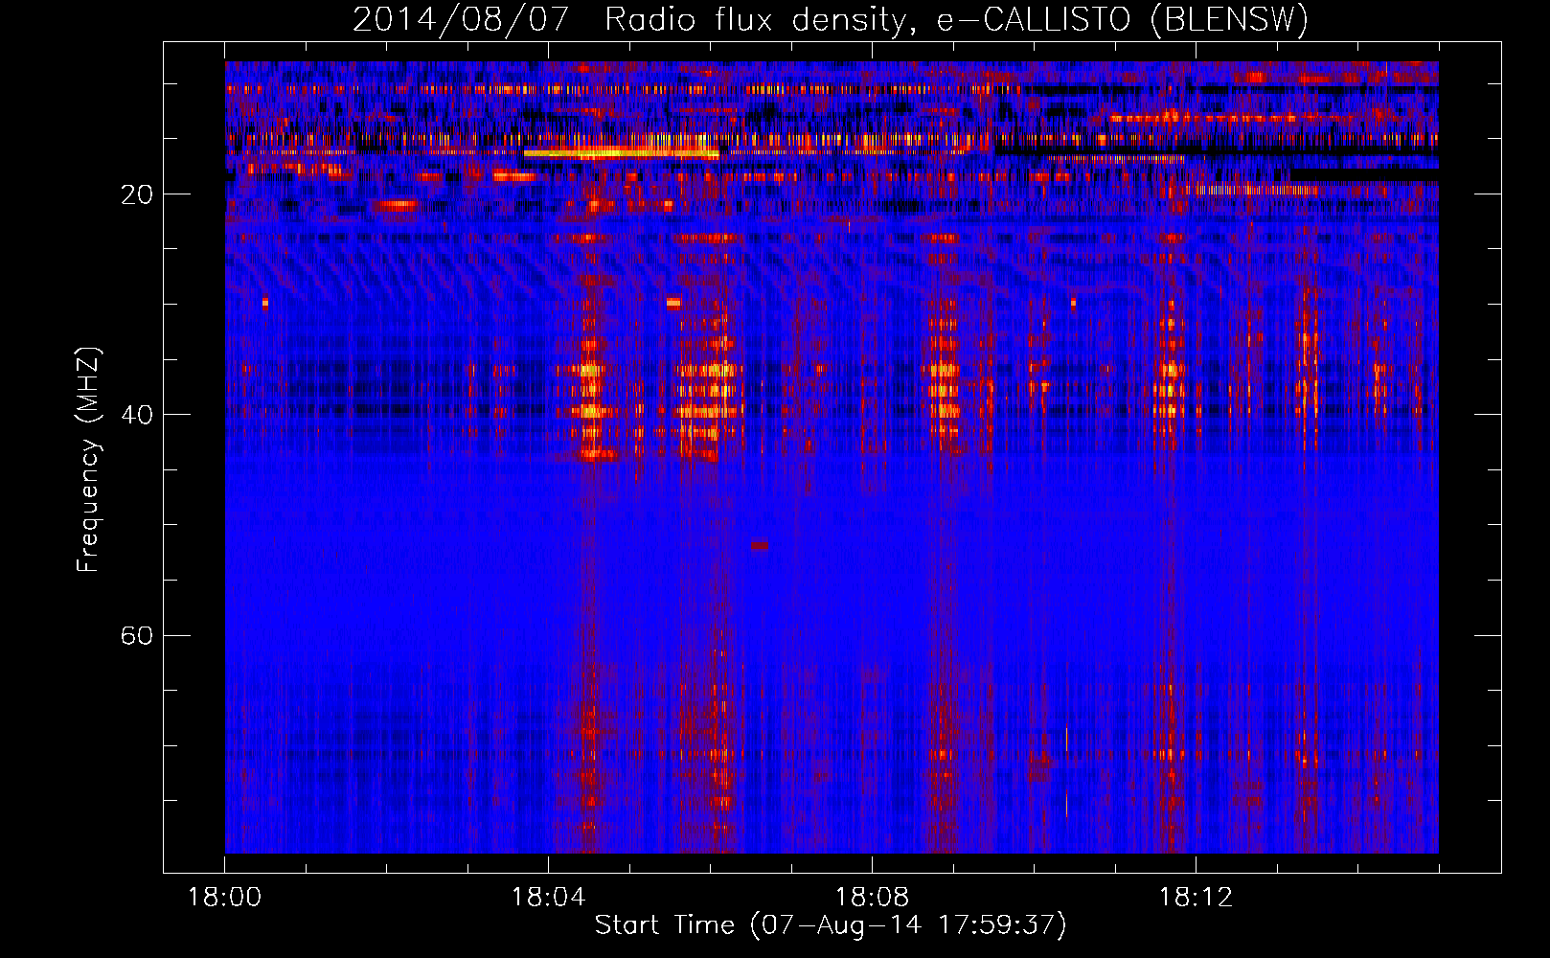Click the '60' frequency tick label
Screen dimensions: 1550x958
pos(137,636)
